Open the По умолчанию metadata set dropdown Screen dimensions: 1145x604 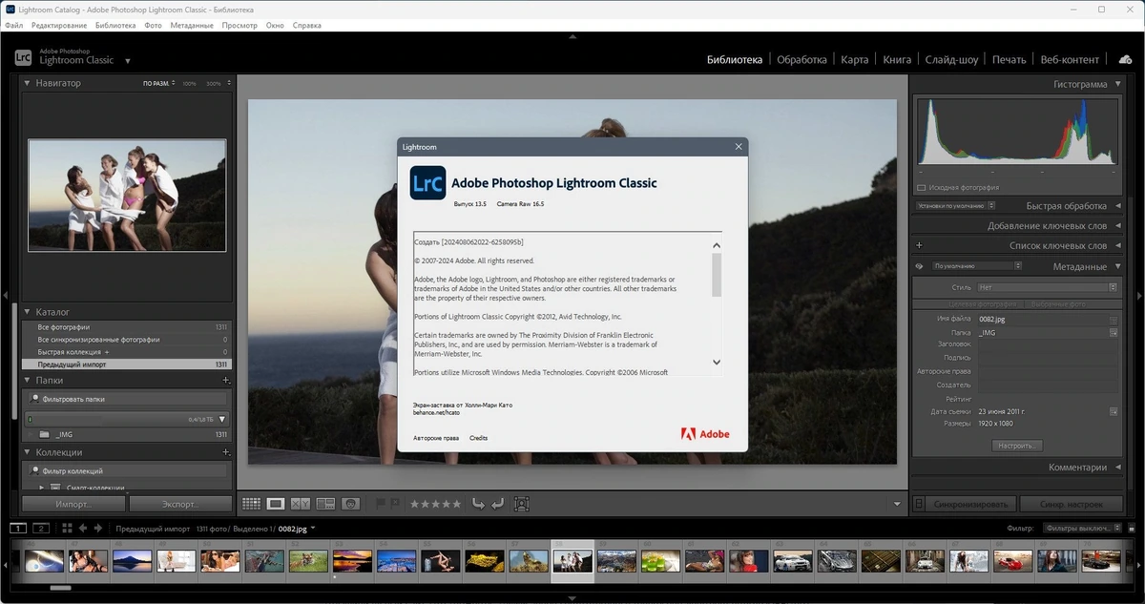pos(978,266)
